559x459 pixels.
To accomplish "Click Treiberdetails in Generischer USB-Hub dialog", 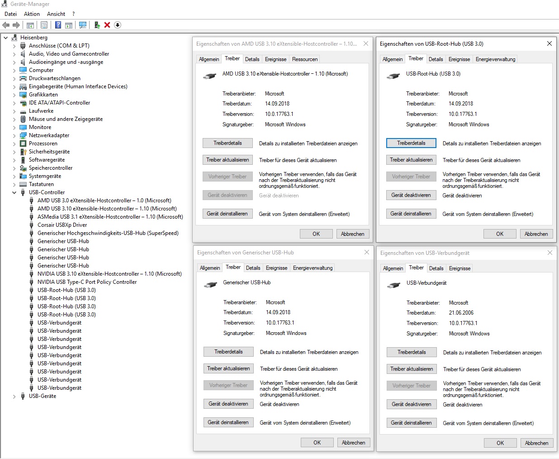I will 228,352.
